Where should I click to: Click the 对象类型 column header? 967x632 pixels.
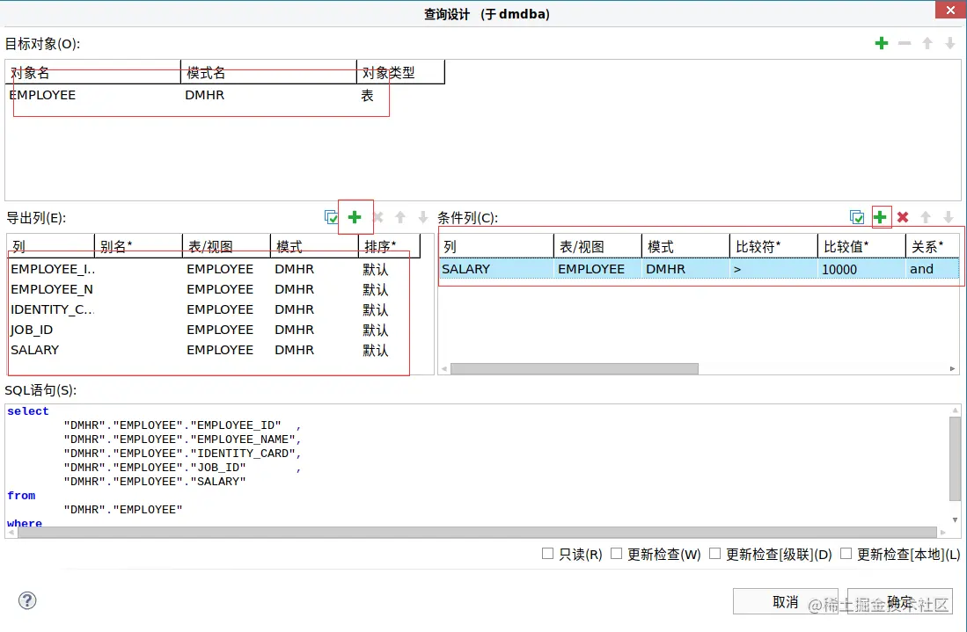401,72
